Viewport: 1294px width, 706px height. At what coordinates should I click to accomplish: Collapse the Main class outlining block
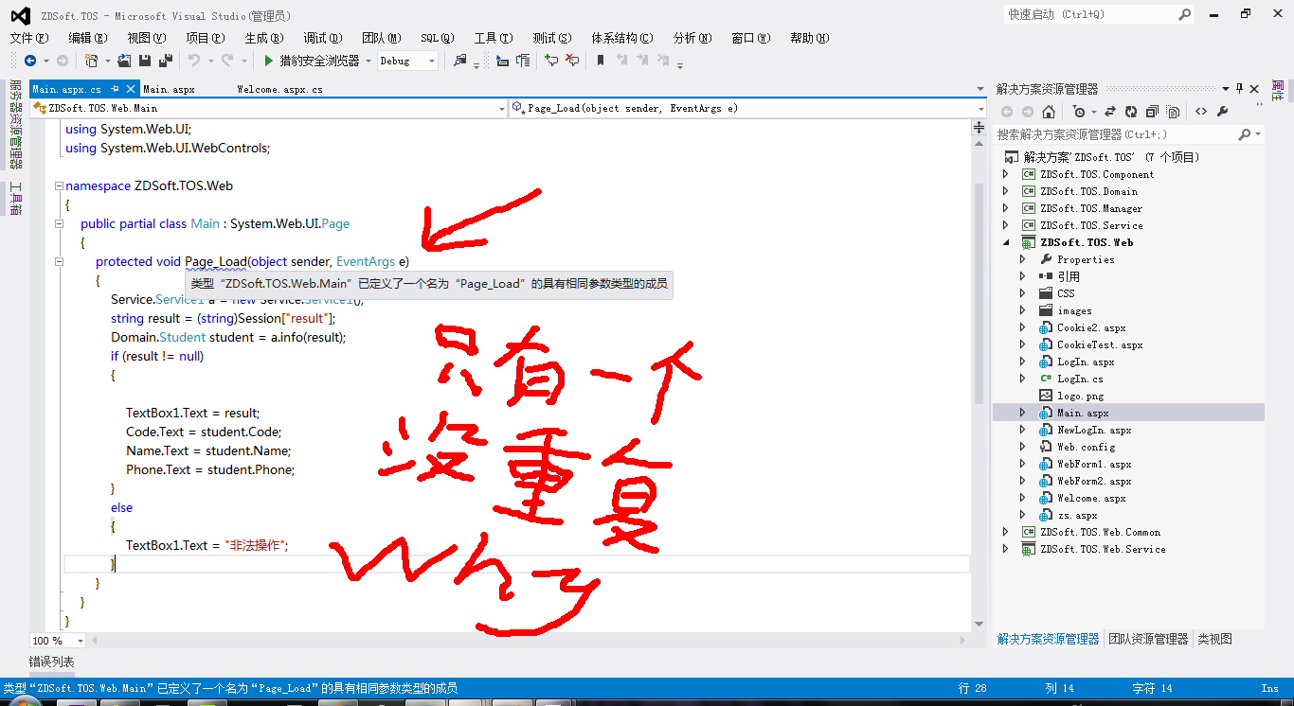59,224
